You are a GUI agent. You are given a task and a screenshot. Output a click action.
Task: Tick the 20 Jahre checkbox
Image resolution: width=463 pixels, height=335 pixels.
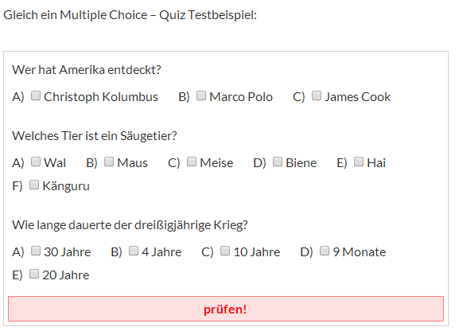click(x=34, y=275)
